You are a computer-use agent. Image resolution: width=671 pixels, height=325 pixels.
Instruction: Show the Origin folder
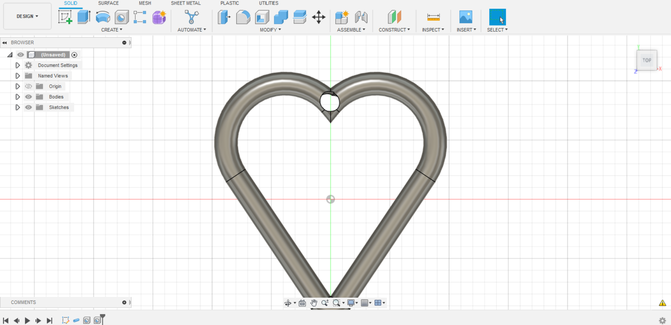(x=28, y=86)
